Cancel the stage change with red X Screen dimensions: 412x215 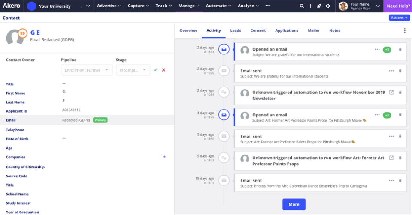pos(164,70)
